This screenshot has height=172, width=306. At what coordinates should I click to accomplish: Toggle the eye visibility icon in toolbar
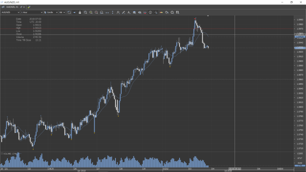click(x=140, y=12)
